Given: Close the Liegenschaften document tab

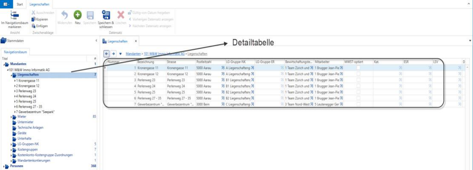Looking at the screenshot, I should click(136, 41).
